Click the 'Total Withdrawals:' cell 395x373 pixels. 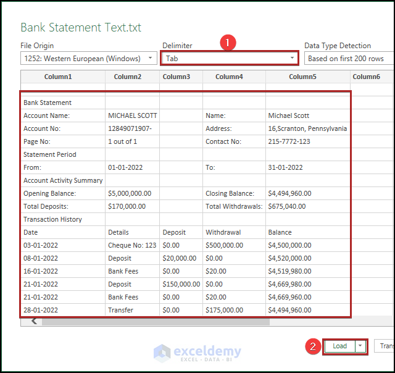point(234,206)
